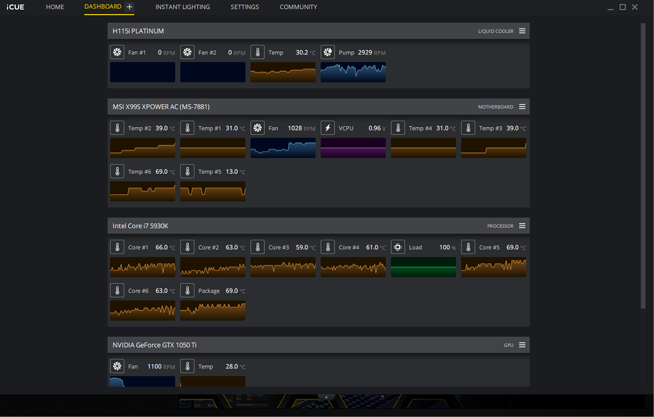The height and width of the screenshot is (417, 654).
Task: Click the Pump 2929 RPM value
Action: (372, 53)
